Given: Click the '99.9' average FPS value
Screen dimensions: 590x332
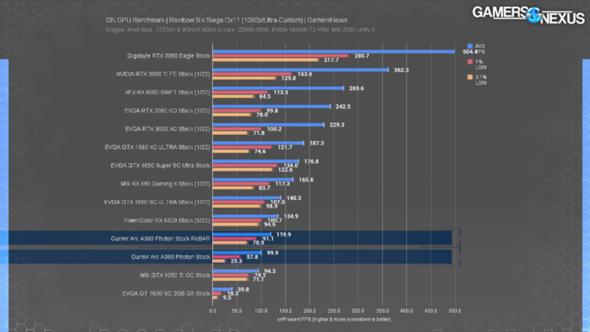Looking at the screenshot, I should click(272, 253).
